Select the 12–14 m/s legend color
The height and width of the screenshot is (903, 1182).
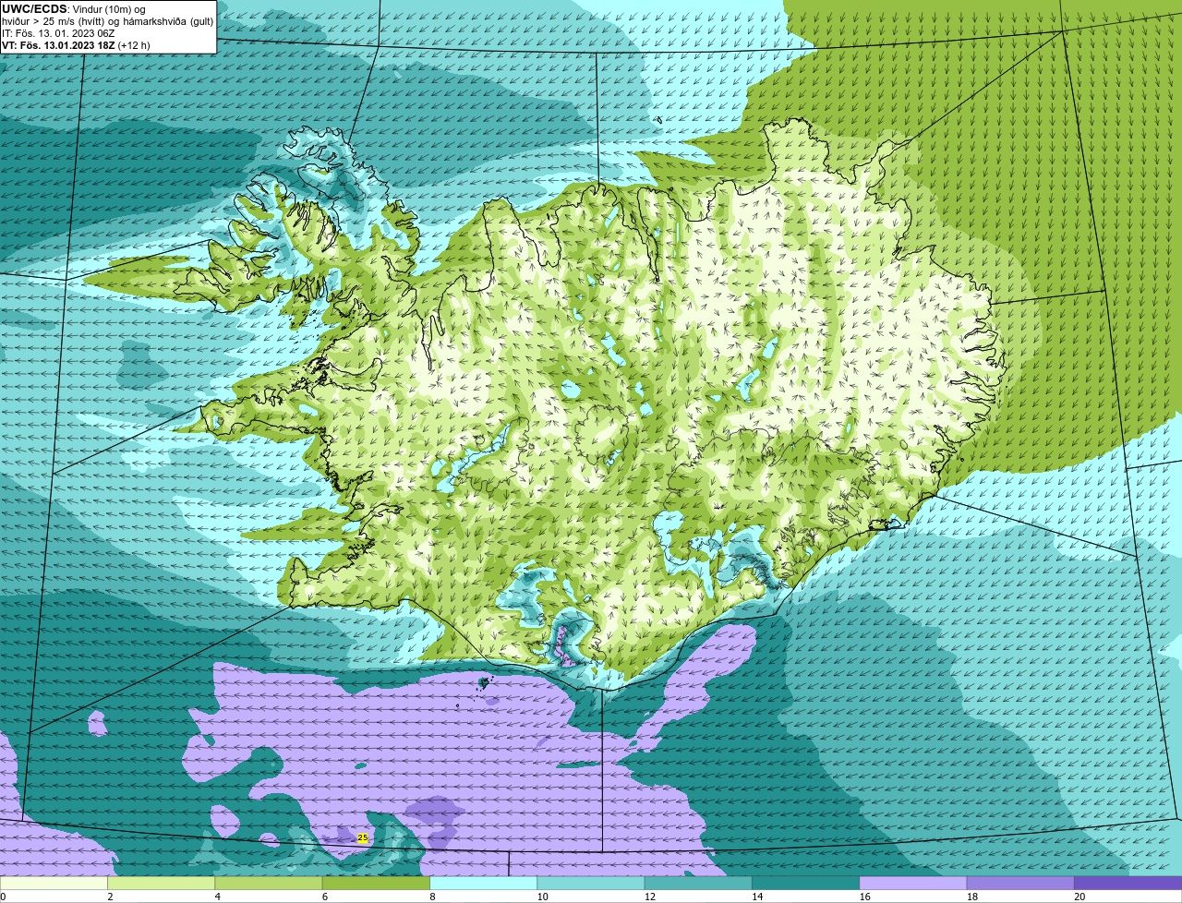(x=698, y=884)
